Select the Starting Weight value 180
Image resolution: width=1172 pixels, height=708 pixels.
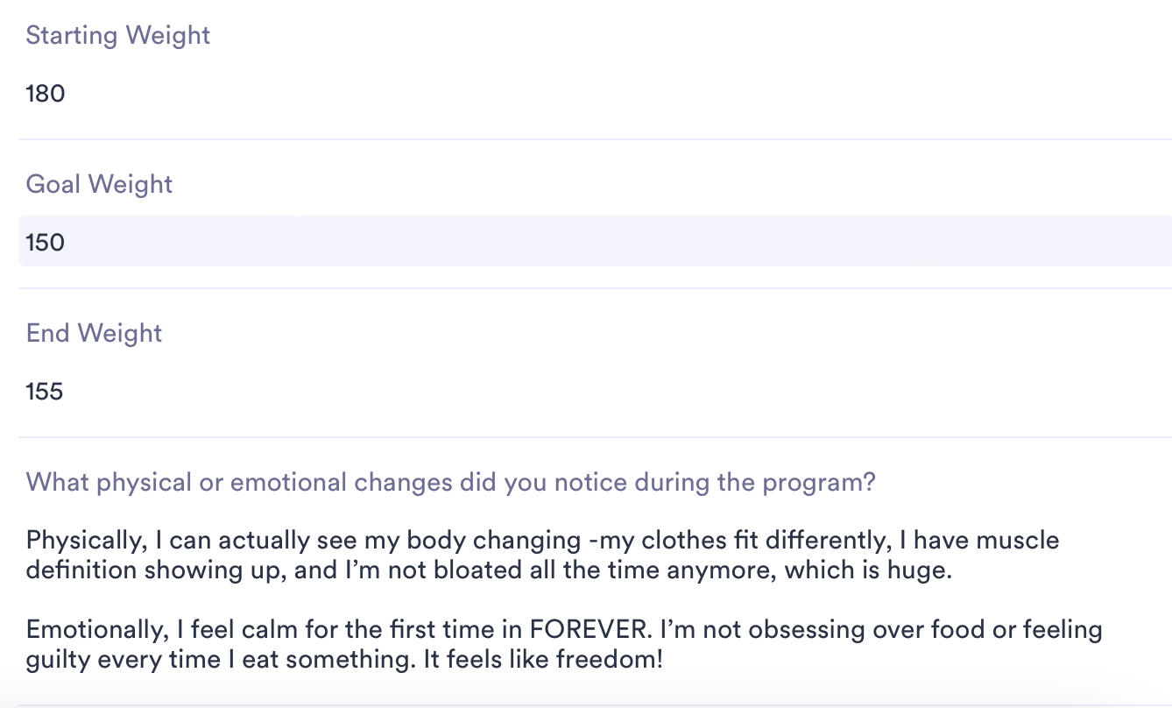[46, 93]
